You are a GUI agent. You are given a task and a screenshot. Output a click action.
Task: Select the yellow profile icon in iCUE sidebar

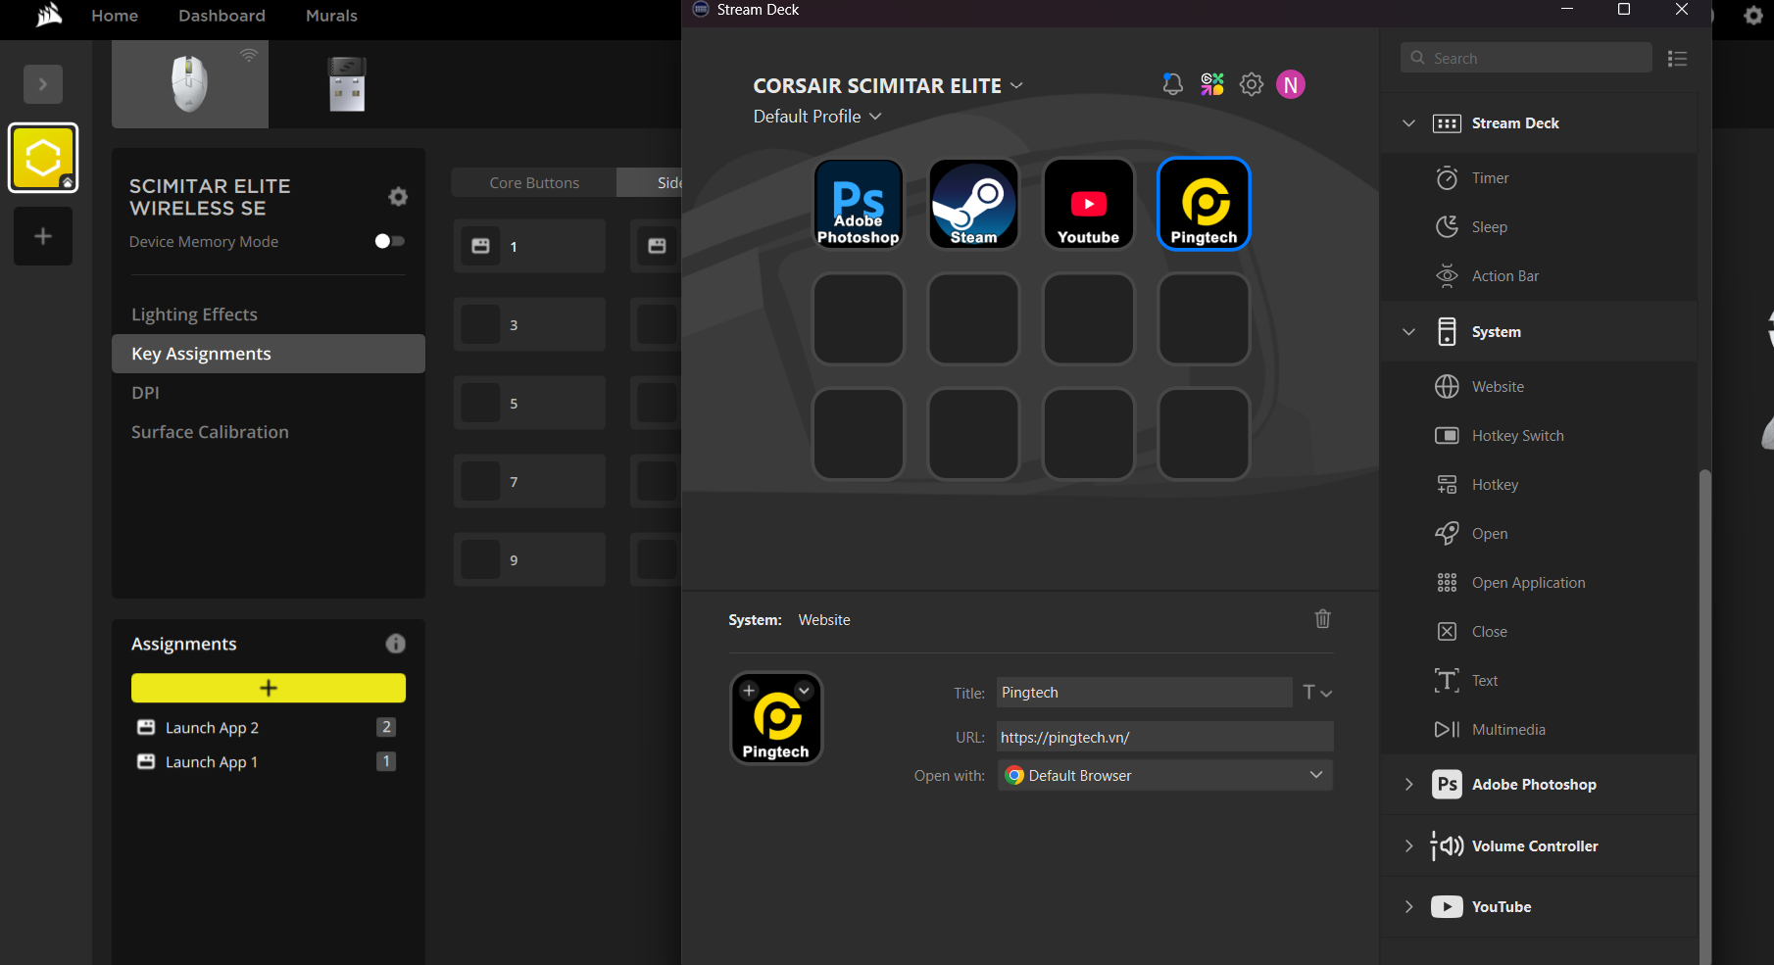coord(43,158)
